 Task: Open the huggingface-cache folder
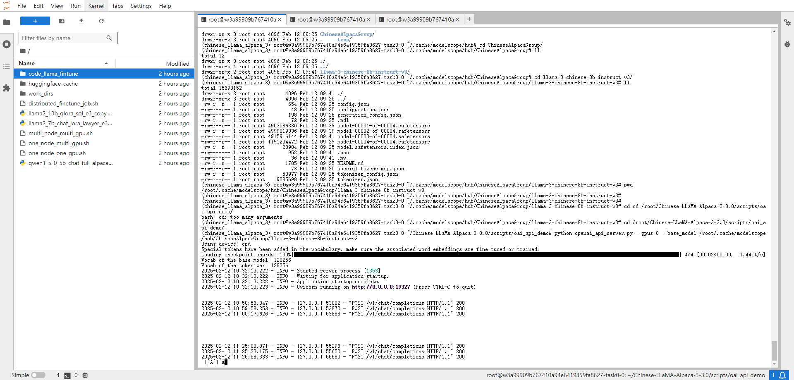(x=53, y=84)
